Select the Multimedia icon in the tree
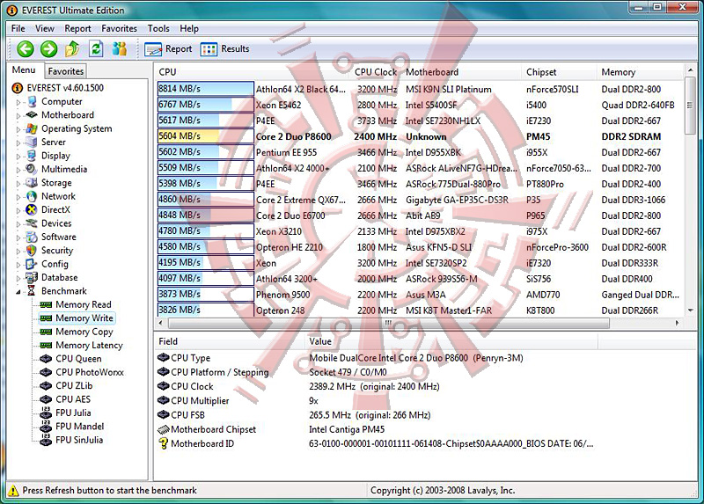The image size is (704, 504). point(32,169)
